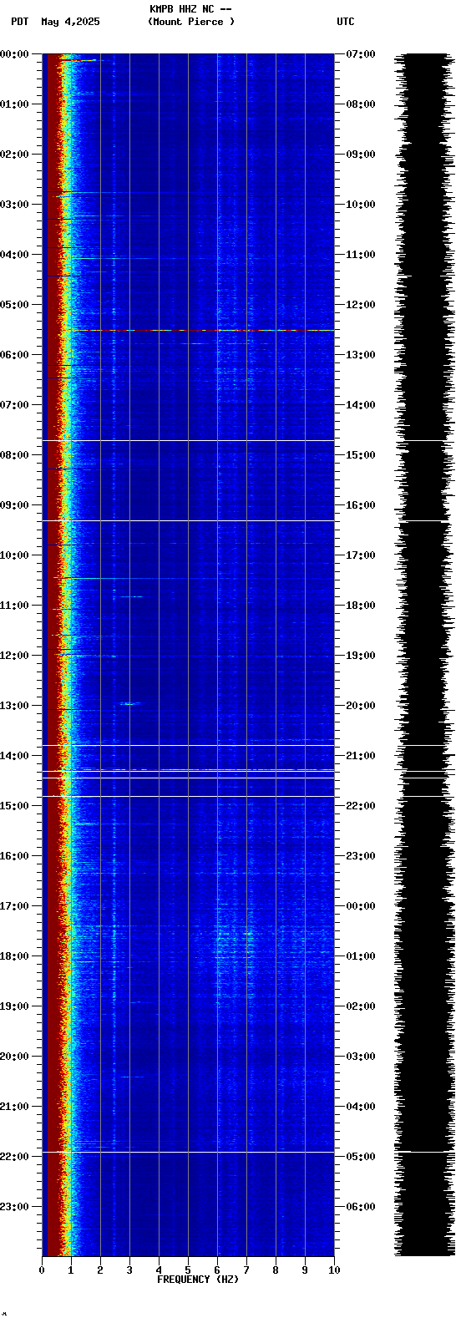
Task: Click the 09:00 PDT time label
Action: (x=14, y=505)
